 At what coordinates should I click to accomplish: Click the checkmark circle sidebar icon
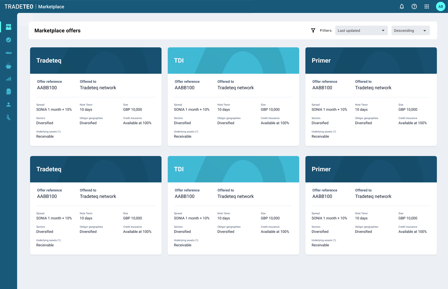pyautogui.click(x=9, y=40)
